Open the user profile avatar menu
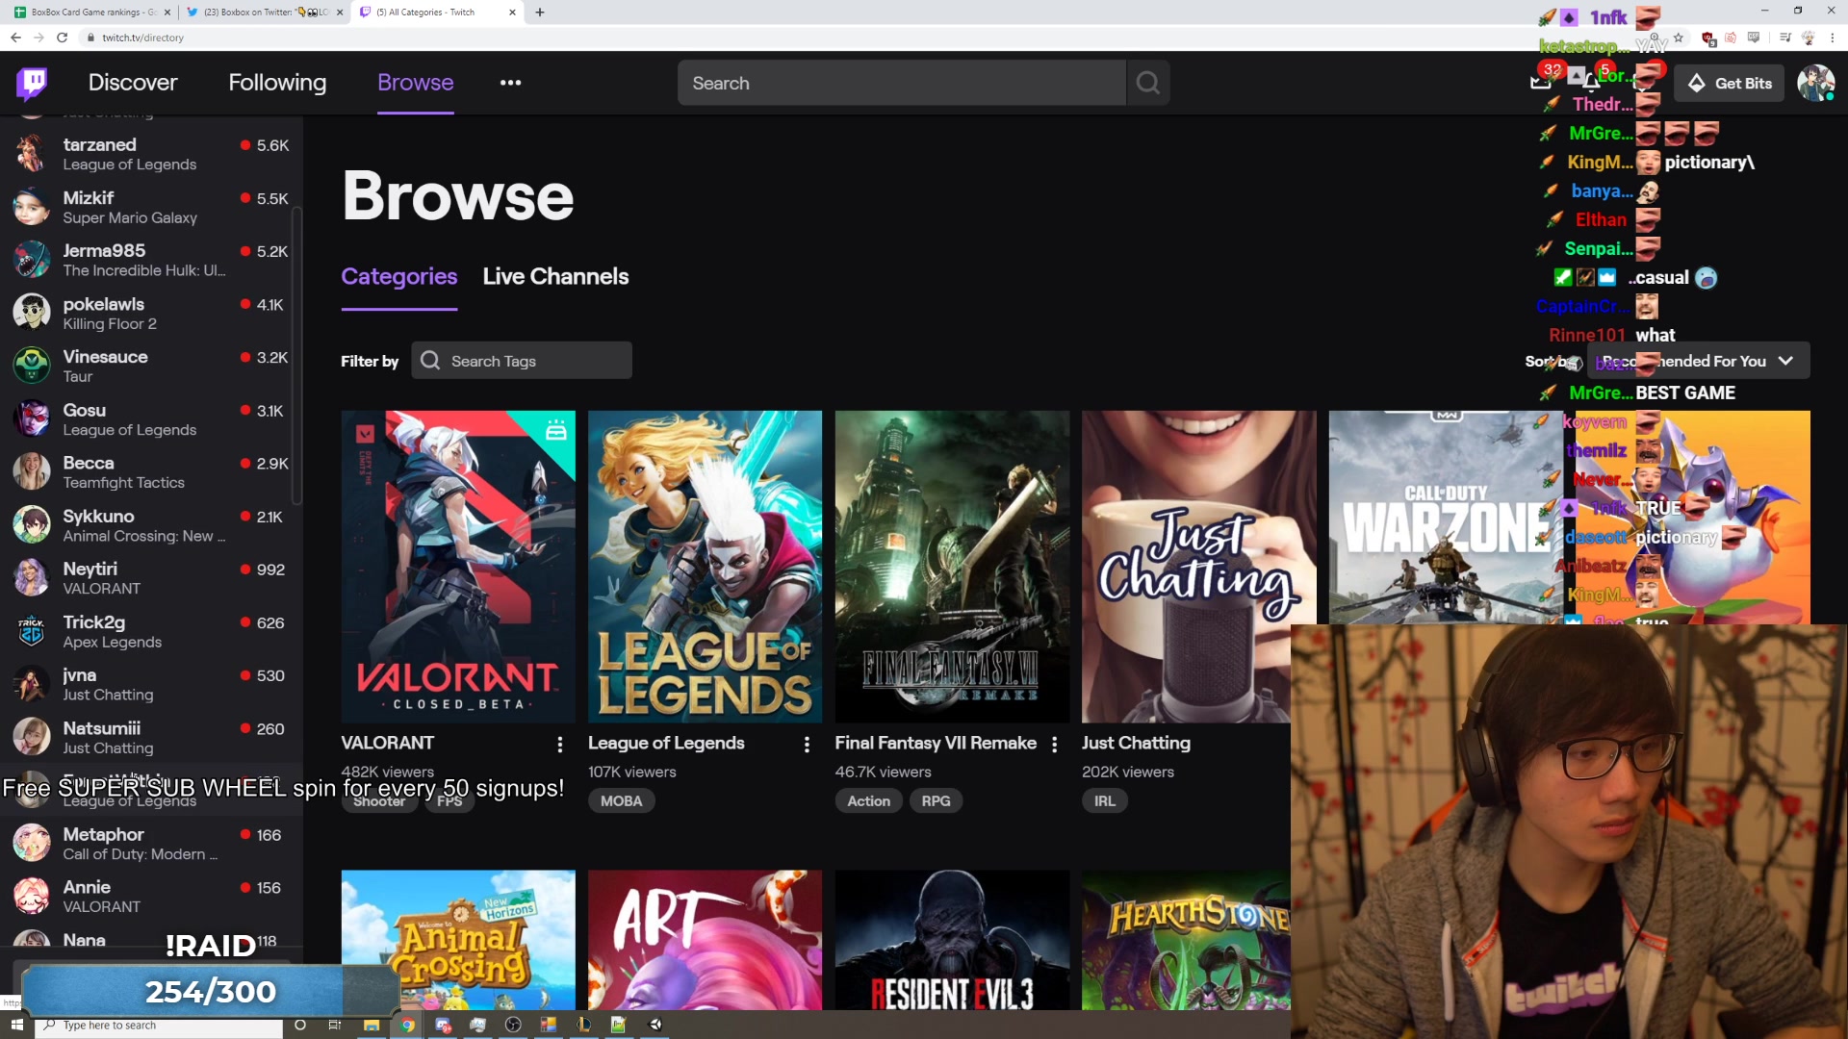The image size is (1848, 1039). 1815,84
